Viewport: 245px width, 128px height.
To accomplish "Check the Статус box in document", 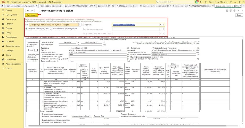I will 36,50.
